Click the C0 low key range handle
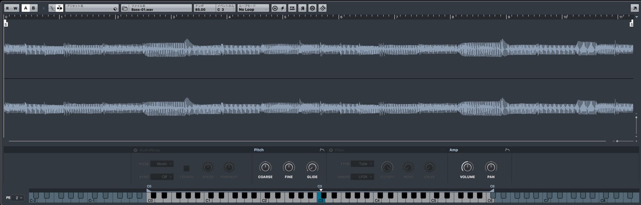This screenshot has width=641, height=205. coord(149,190)
